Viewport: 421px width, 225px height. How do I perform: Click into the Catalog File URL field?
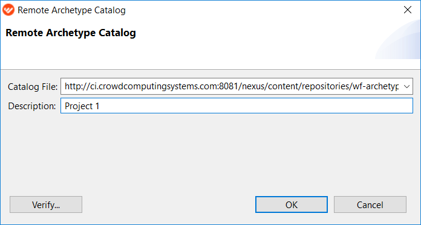tap(231, 86)
